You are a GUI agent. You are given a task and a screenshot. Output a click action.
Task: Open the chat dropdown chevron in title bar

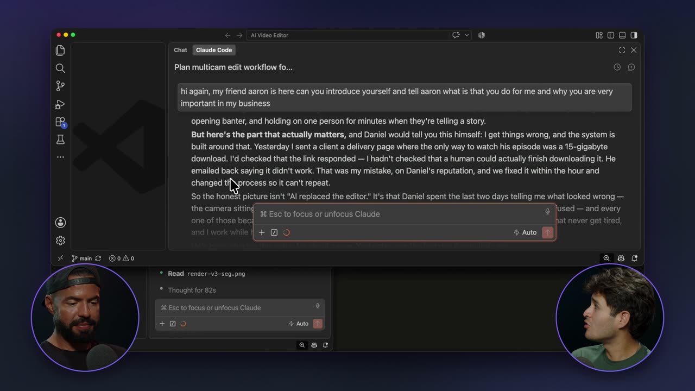click(x=466, y=35)
